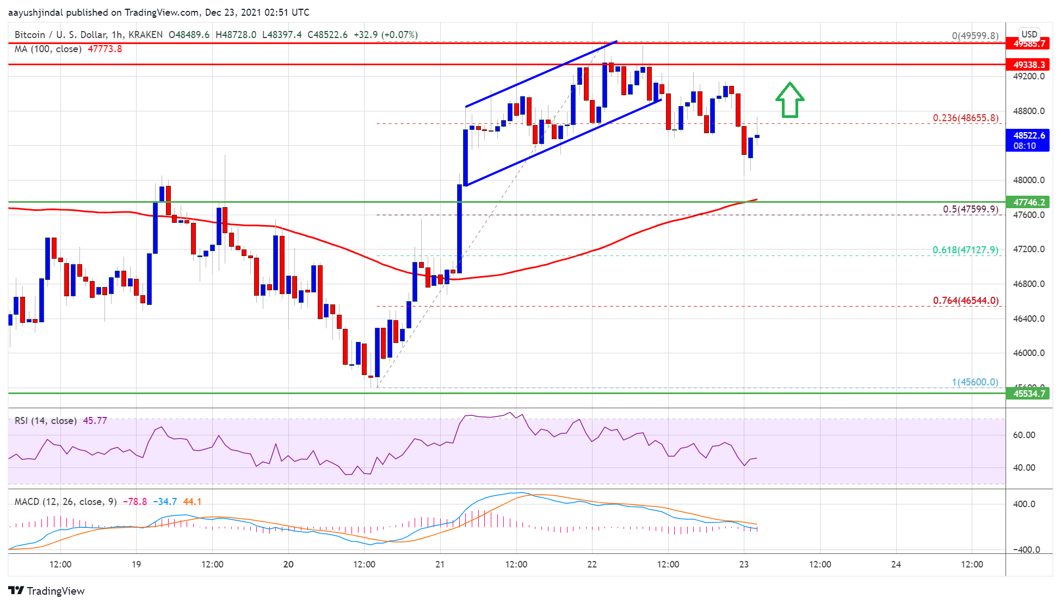Screen dimensions: 1061x605
Task: Click the 0.764(46544.0) Fibonacci level label
Action: click(965, 301)
